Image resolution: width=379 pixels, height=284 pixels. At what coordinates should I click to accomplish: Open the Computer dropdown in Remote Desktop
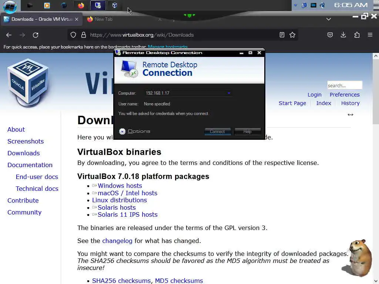(x=229, y=93)
